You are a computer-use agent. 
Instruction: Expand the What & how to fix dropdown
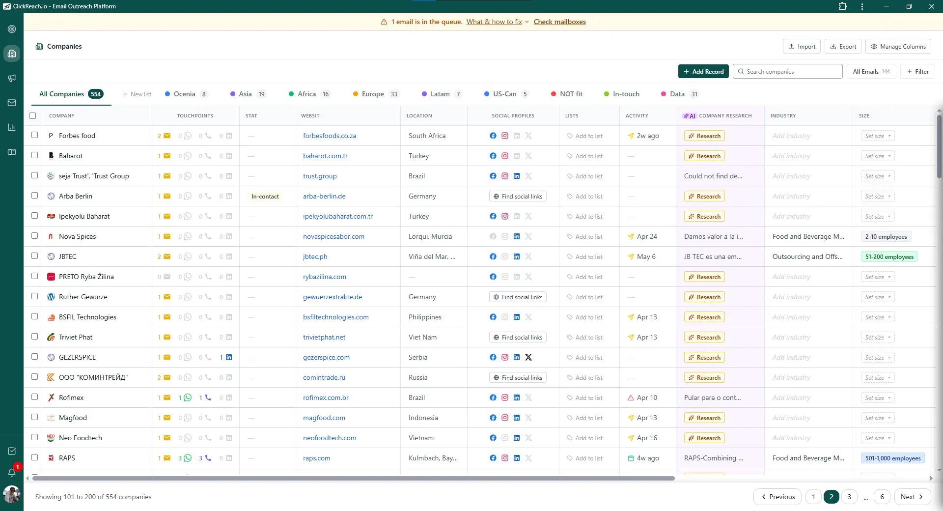tap(498, 22)
